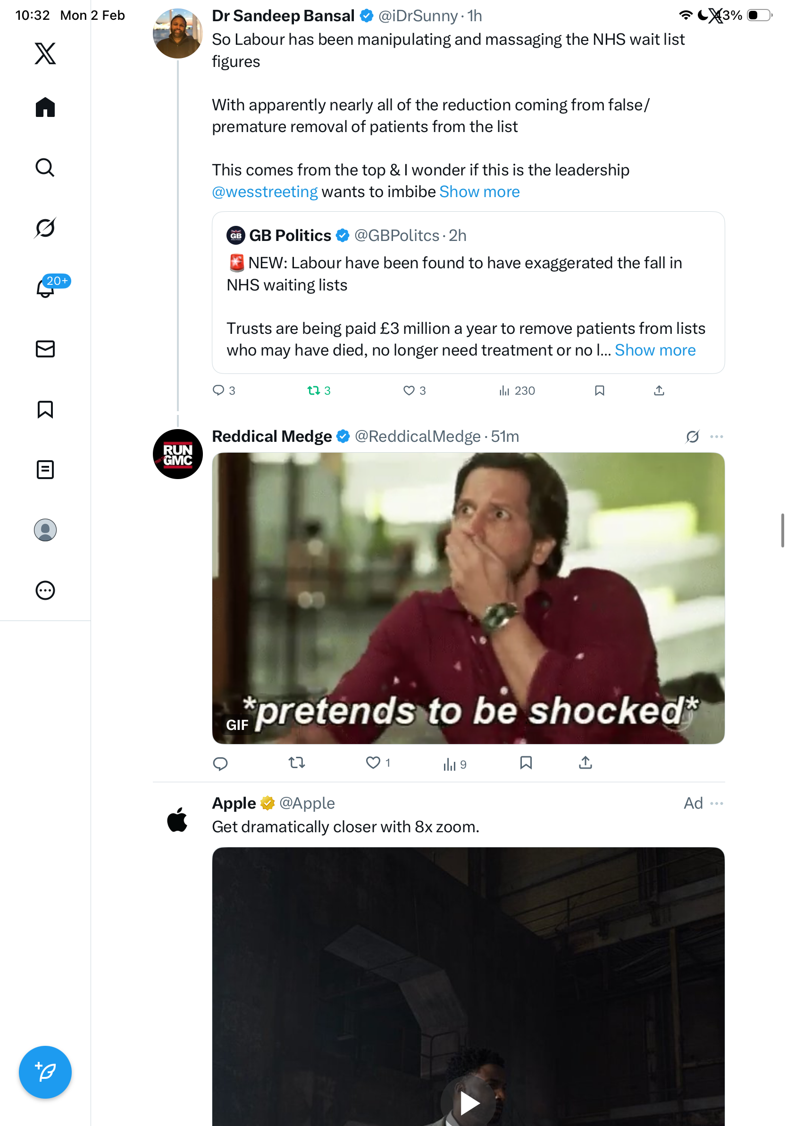
Task: Open more options on Reddical Medge's post
Action: [716, 437]
